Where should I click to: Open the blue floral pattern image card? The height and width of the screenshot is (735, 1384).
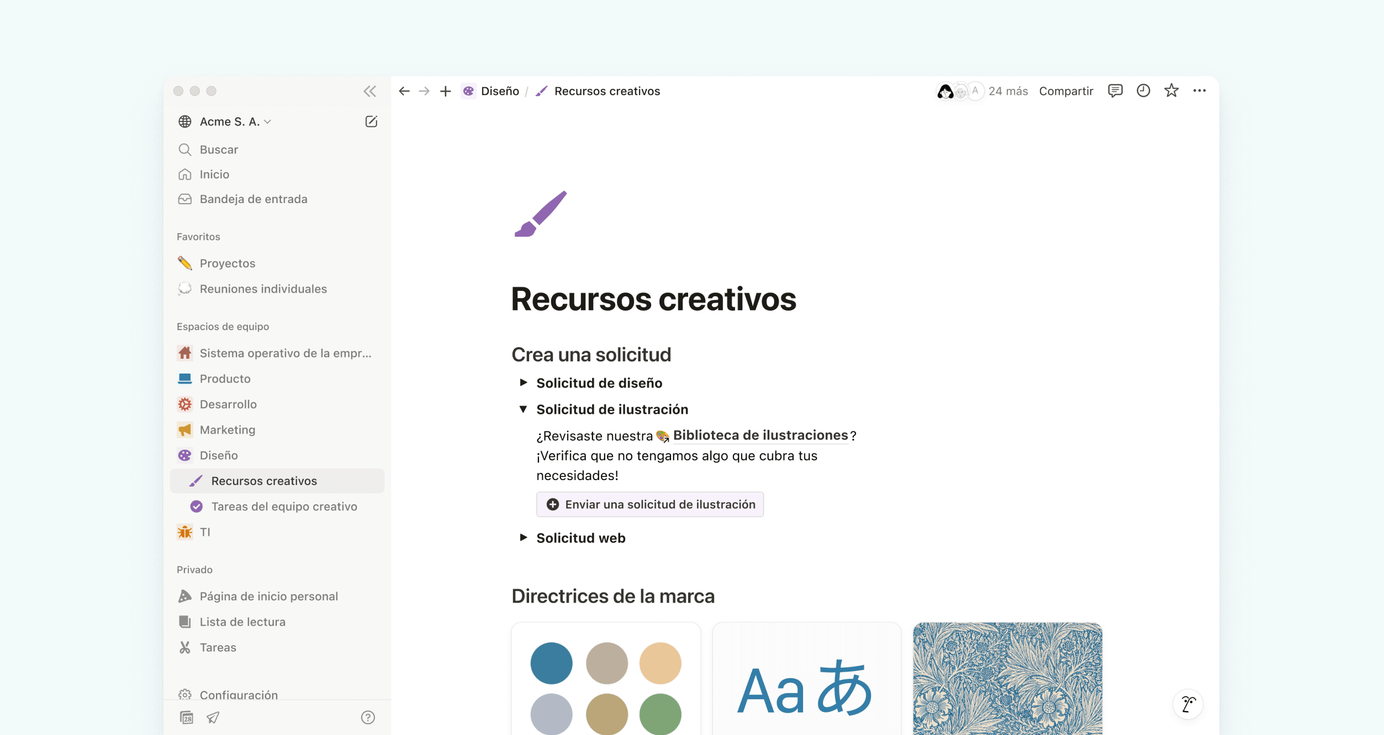1007,679
